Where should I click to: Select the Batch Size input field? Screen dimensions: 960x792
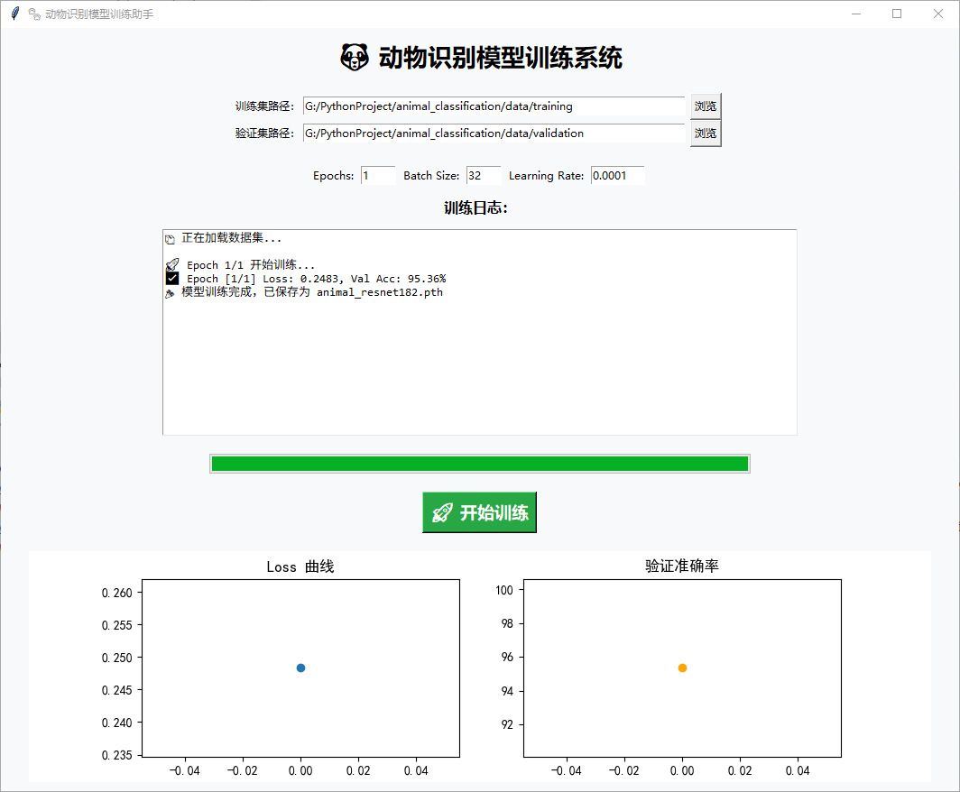[x=483, y=176]
